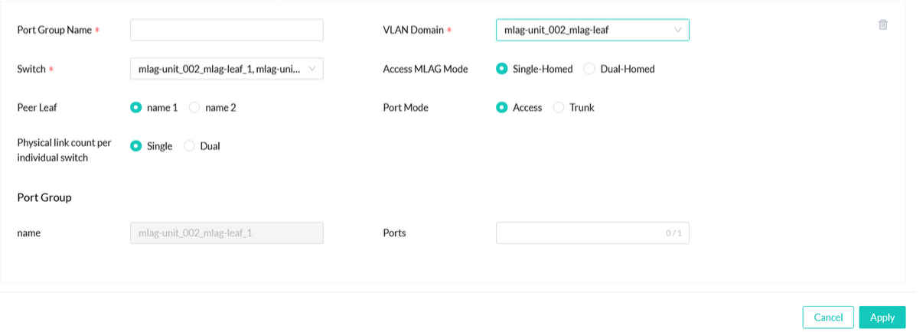
Task: Expand Switch selector showing mlag-unit_002_mlag-leaf_1
Action: click(x=218, y=69)
